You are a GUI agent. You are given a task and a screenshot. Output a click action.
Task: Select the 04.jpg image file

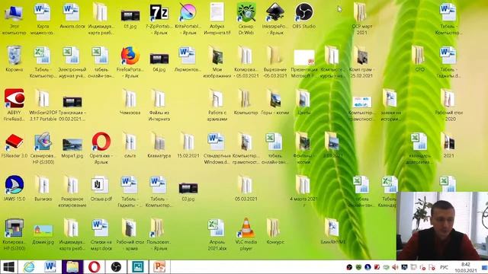159,59
